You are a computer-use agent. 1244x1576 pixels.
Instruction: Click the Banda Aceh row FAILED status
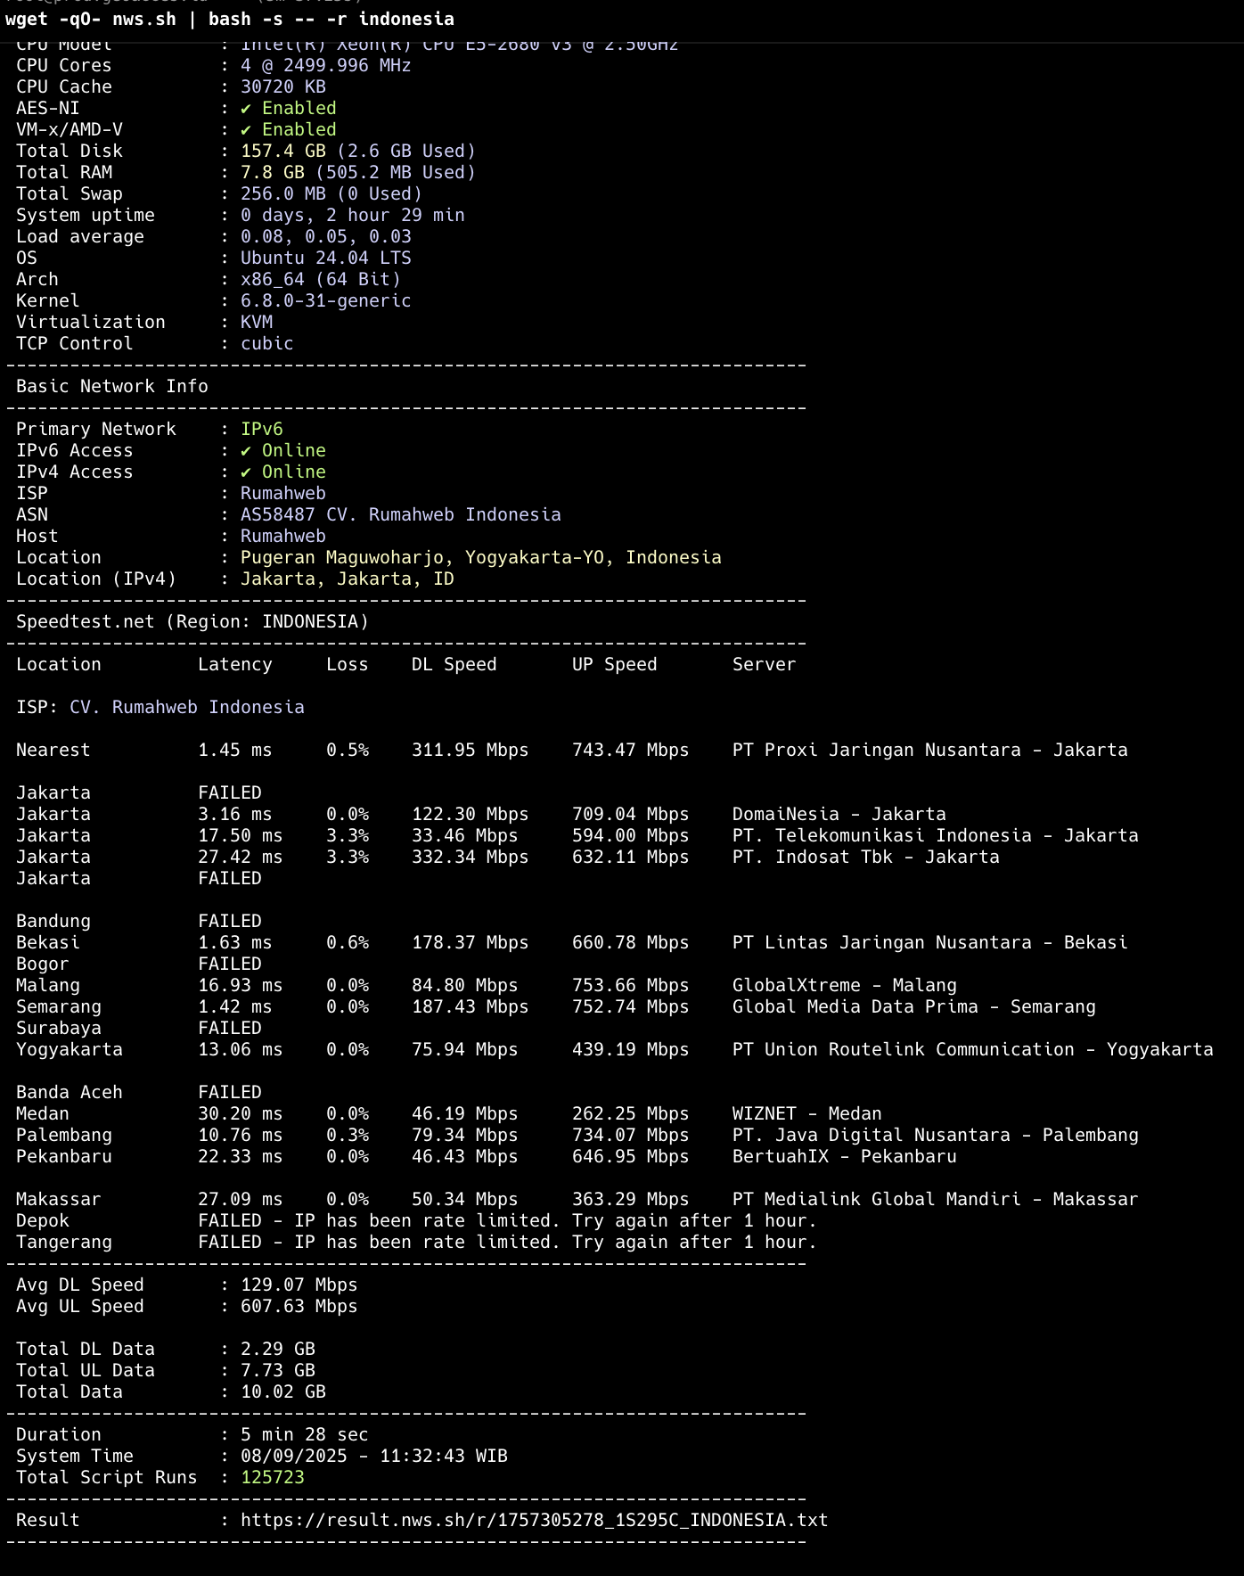click(230, 1092)
